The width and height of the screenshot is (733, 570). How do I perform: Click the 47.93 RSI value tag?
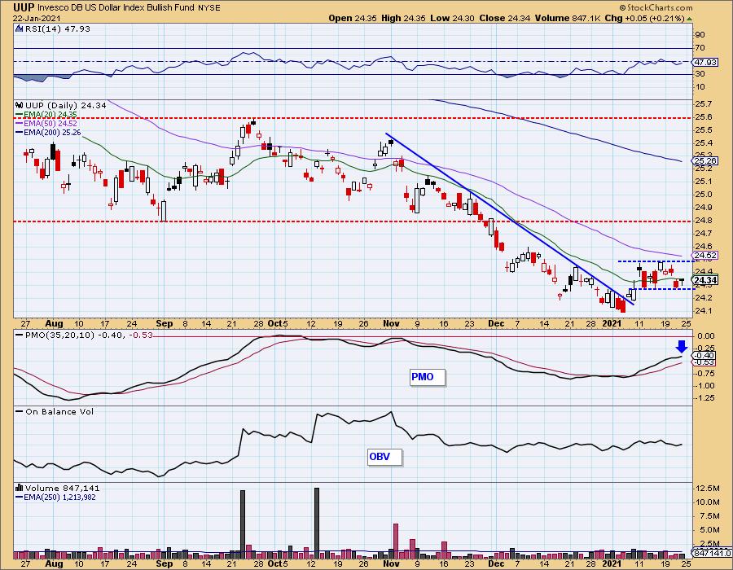coord(705,62)
